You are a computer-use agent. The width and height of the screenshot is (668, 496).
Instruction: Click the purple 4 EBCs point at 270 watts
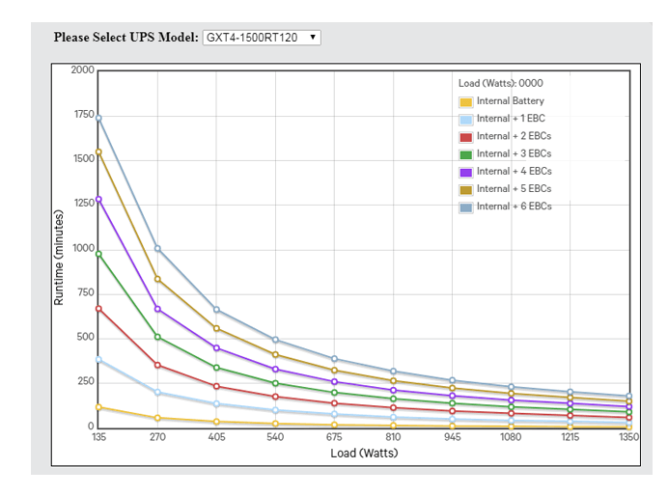tap(157, 309)
